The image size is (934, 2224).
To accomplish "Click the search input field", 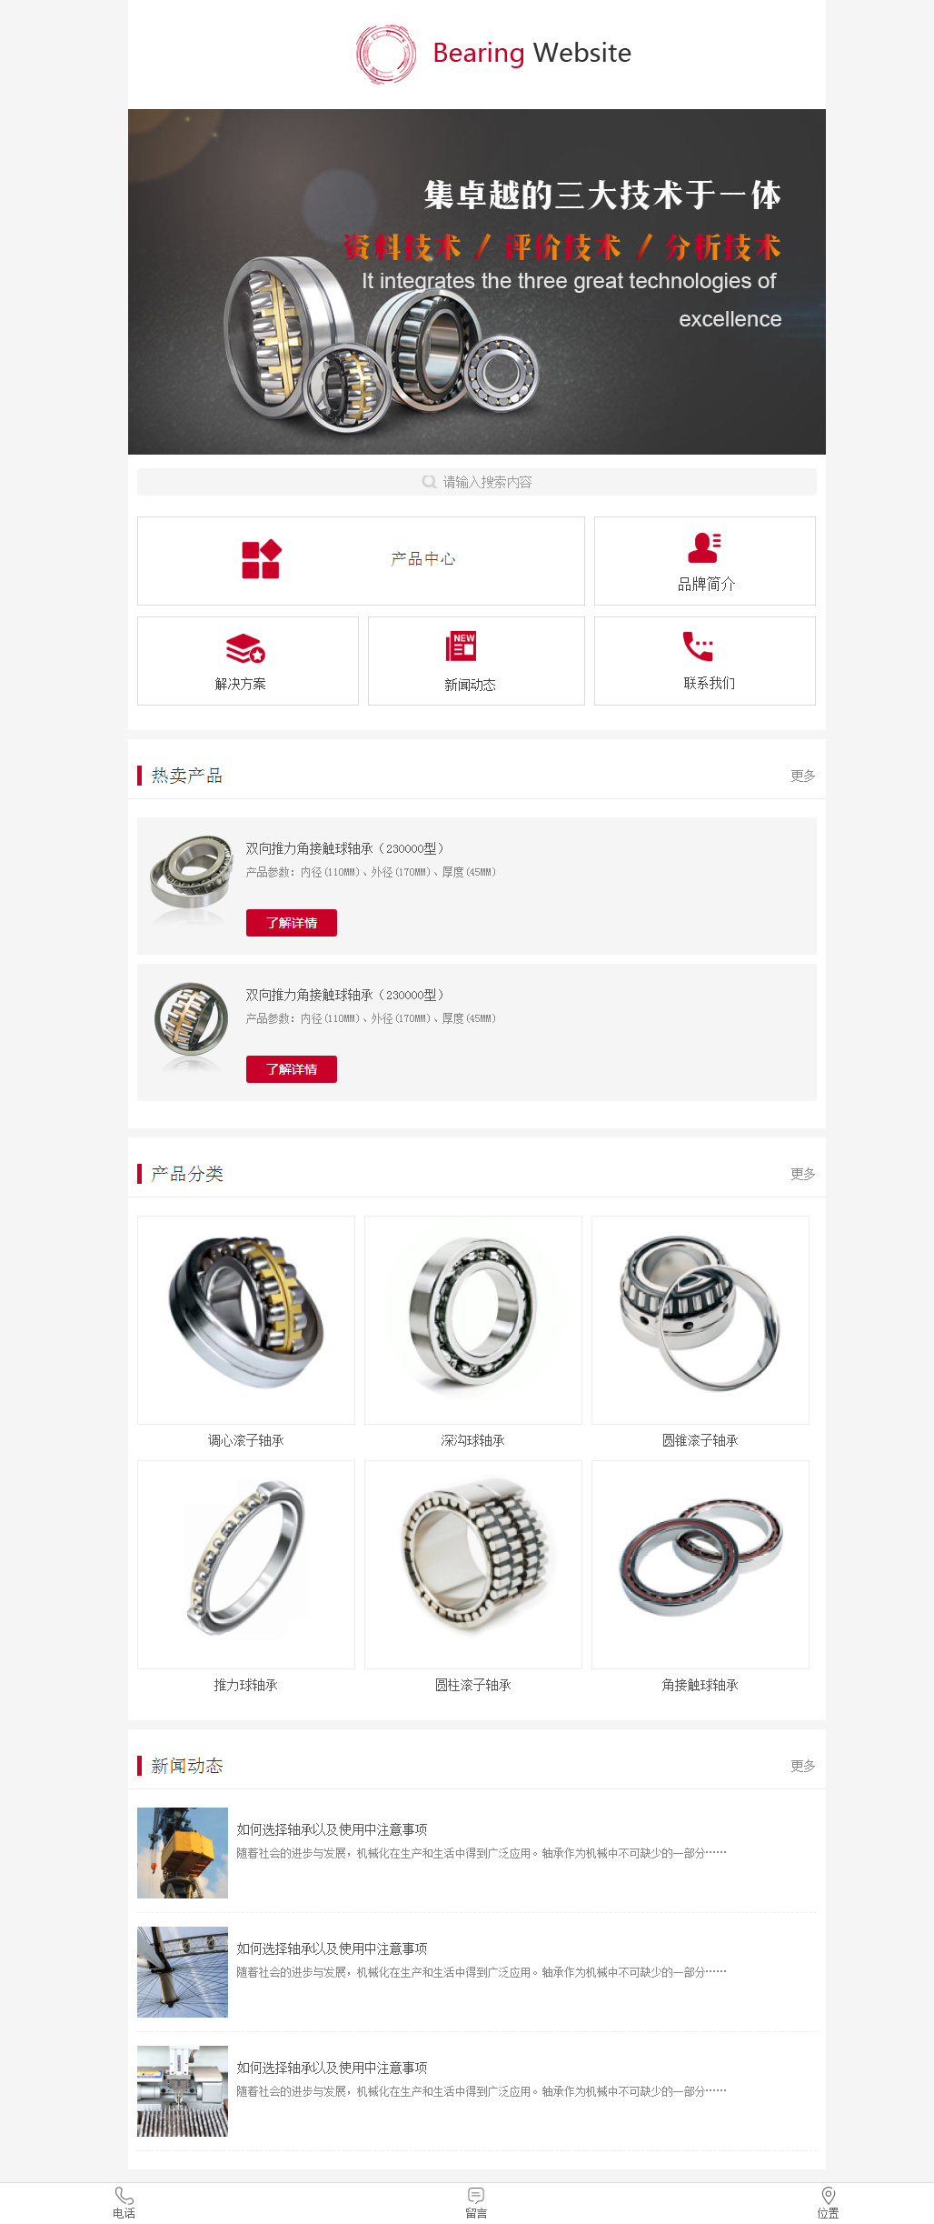I will click(476, 482).
